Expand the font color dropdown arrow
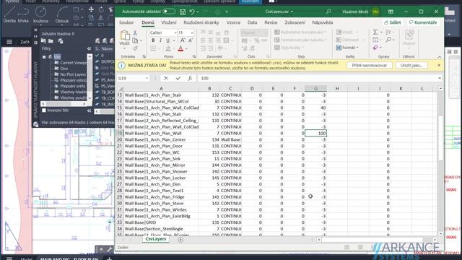This screenshot has height=260, width=462. [186, 48]
